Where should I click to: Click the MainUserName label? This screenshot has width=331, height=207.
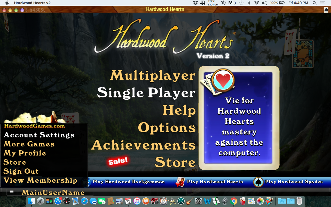point(53,193)
